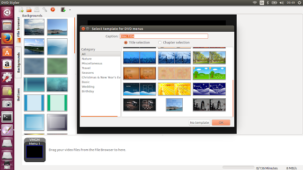Click the volume speaker indicator
The image size is (303, 170).
click(282, 3)
